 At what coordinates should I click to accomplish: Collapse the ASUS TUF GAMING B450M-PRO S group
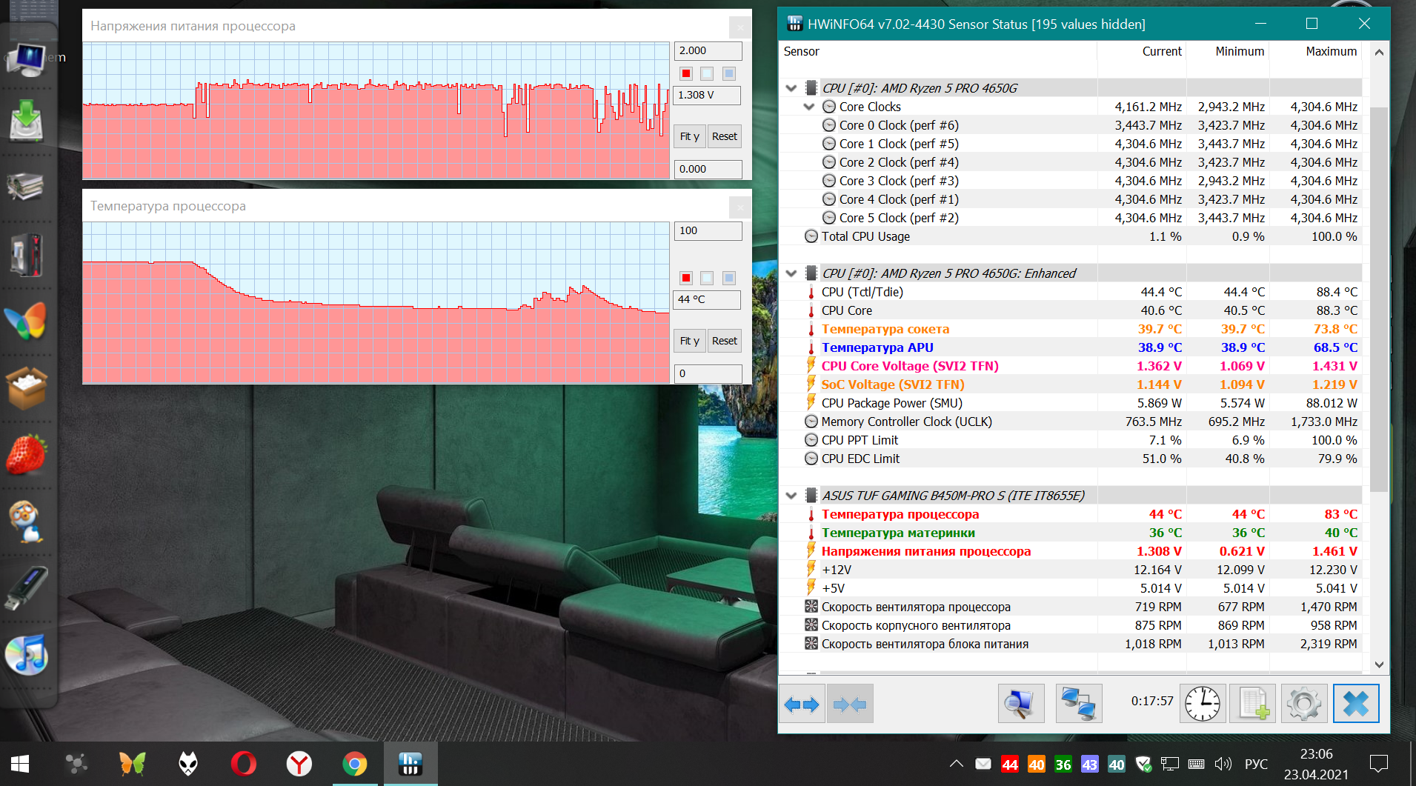pos(791,496)
